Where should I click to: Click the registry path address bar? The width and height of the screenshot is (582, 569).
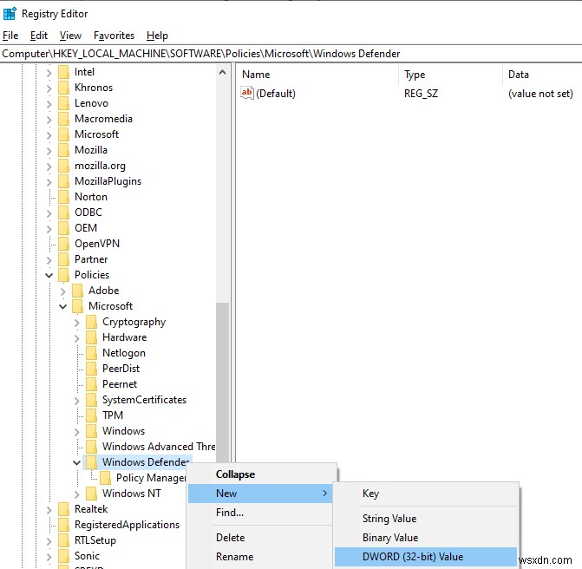click(291, 54)
